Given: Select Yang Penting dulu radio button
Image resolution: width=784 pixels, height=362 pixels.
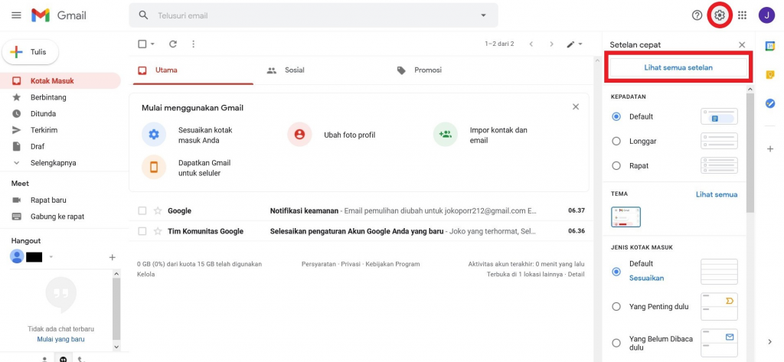Looking at the screenshot, I should pos(616,306).
